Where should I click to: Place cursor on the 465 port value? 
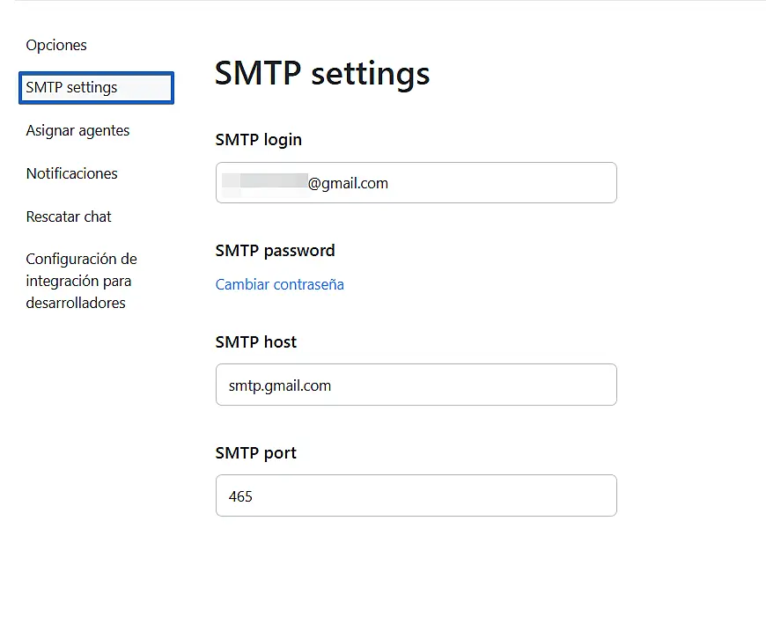pyautogui.click(x=240, y=496)
